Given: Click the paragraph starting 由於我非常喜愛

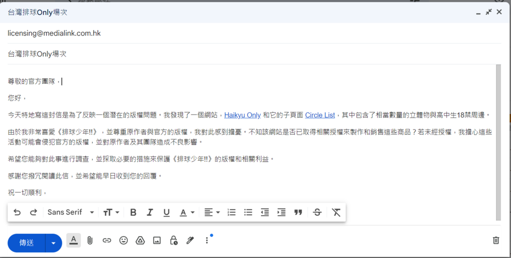Looking at the screenshot, I should (250, 137).
